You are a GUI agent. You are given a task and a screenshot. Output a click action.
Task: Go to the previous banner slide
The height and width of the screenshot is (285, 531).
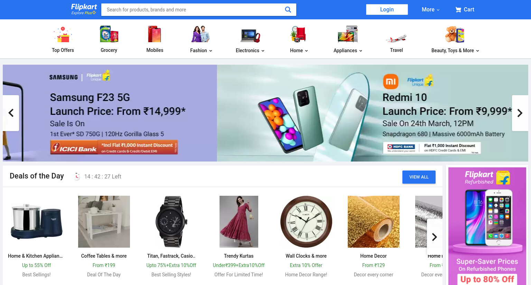11,113
